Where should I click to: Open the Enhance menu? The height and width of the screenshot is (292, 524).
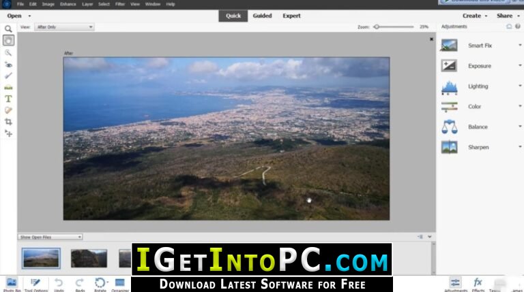(68, 4)
